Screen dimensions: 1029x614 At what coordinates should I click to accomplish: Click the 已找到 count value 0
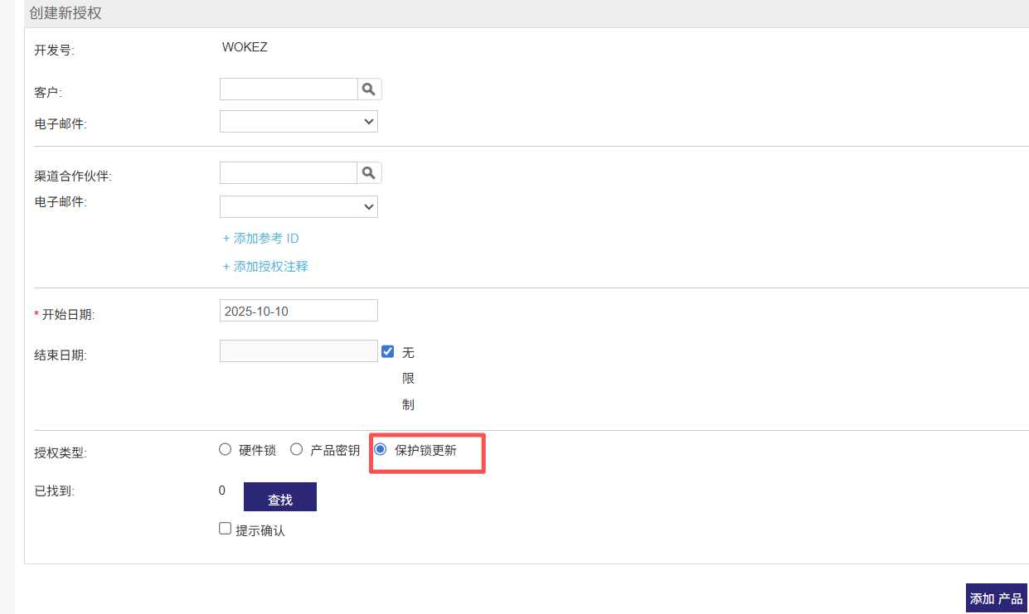coord(222,491)
